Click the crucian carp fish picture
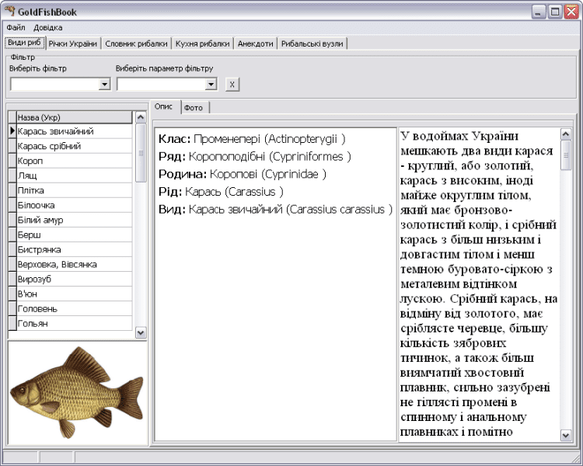Image resolution: width=583 pixels, height=466 pixels. [x=77, y=392]
